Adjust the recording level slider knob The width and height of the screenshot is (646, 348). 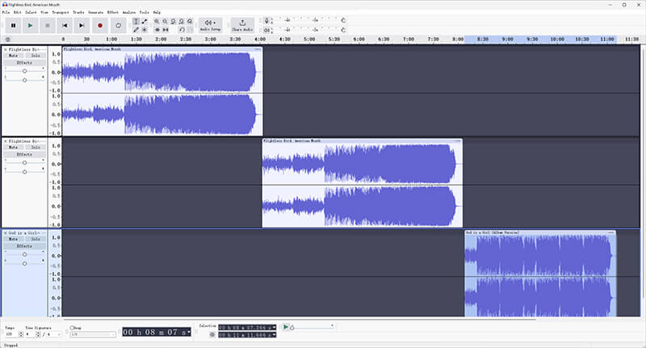pos(343,20)
